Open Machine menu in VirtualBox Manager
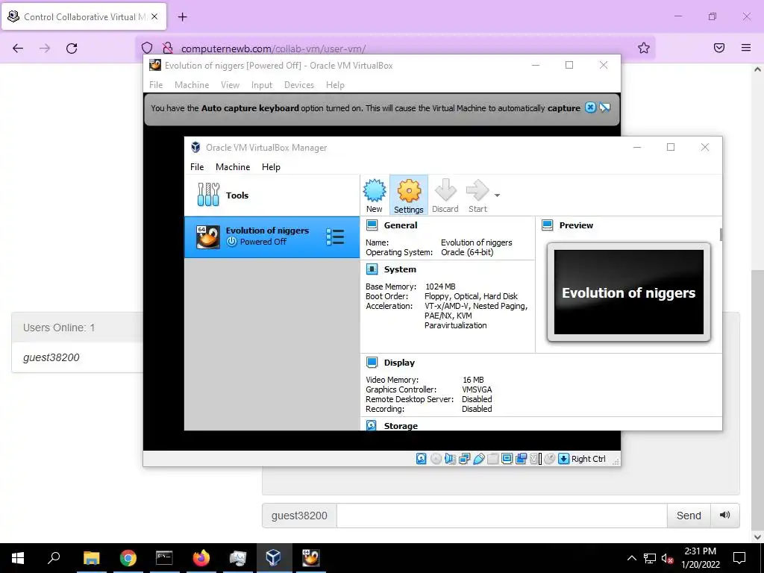 (233, 166)
